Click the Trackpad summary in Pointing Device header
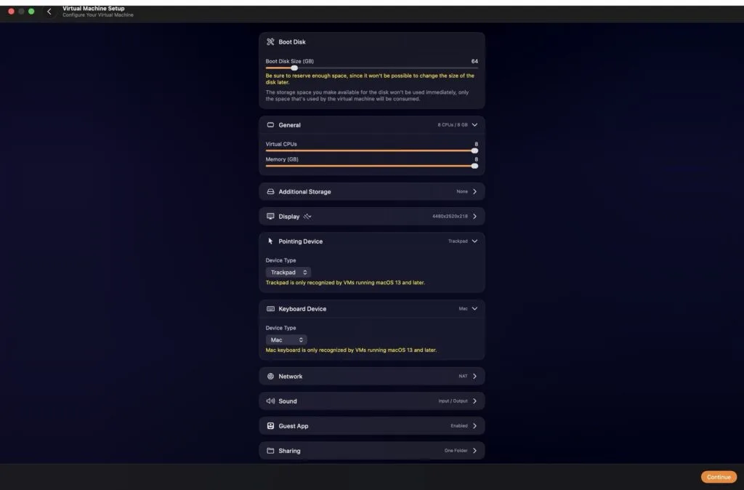 pos(458,241)
